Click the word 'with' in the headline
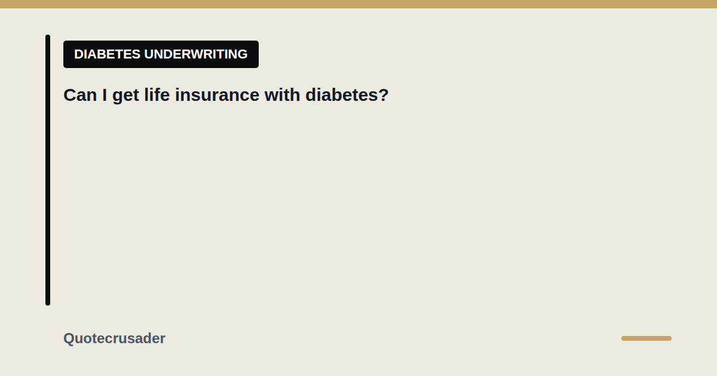The image size is (717, 376). 283,95
